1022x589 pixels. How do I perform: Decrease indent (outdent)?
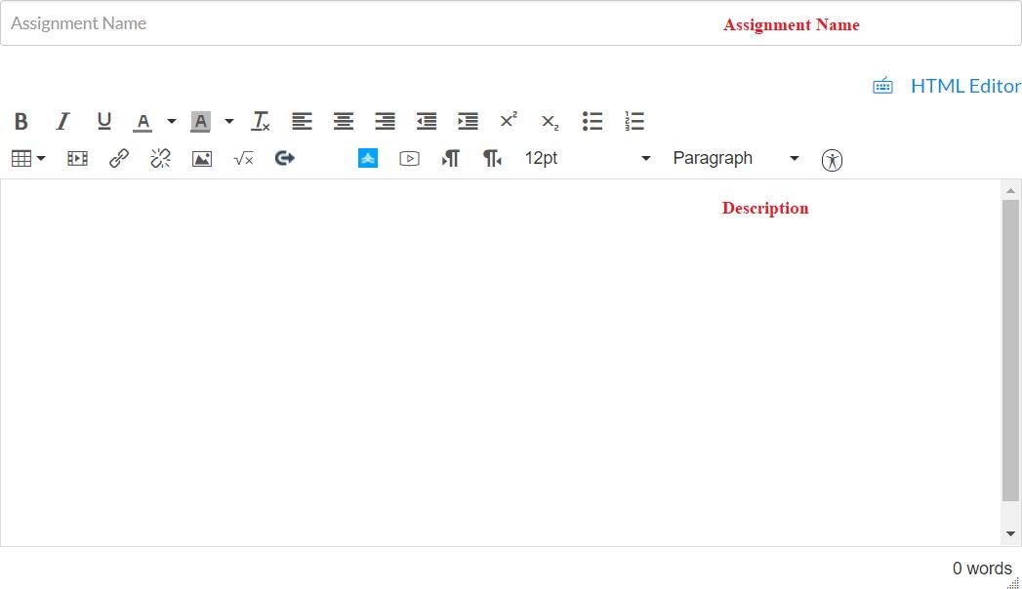pos(427,121)
